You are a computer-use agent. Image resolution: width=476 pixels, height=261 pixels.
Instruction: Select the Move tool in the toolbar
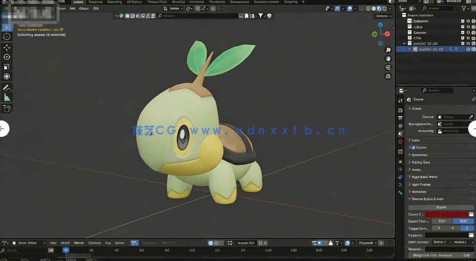click(x=7, y=47)
